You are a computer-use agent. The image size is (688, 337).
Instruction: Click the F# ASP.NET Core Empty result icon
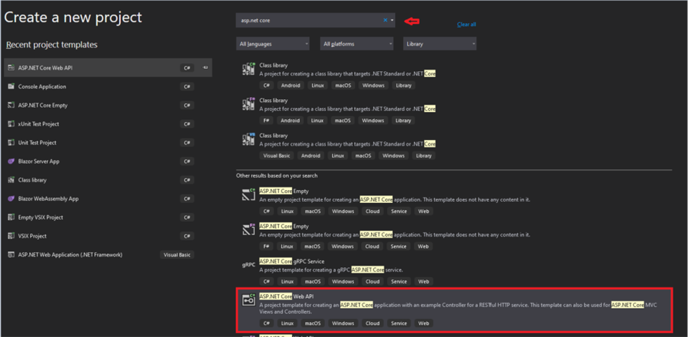pyautogui.click(x=249, y=230)
